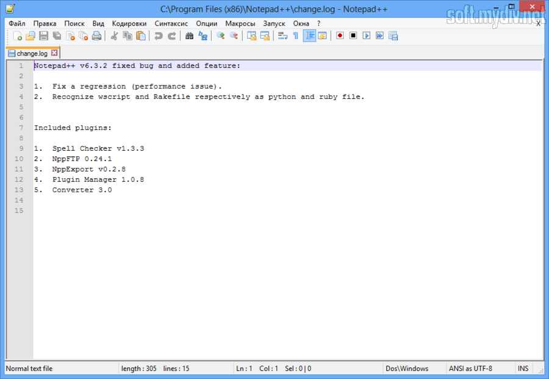
Task: Stop macro recording with the black square
Action: tap(353, 36)
